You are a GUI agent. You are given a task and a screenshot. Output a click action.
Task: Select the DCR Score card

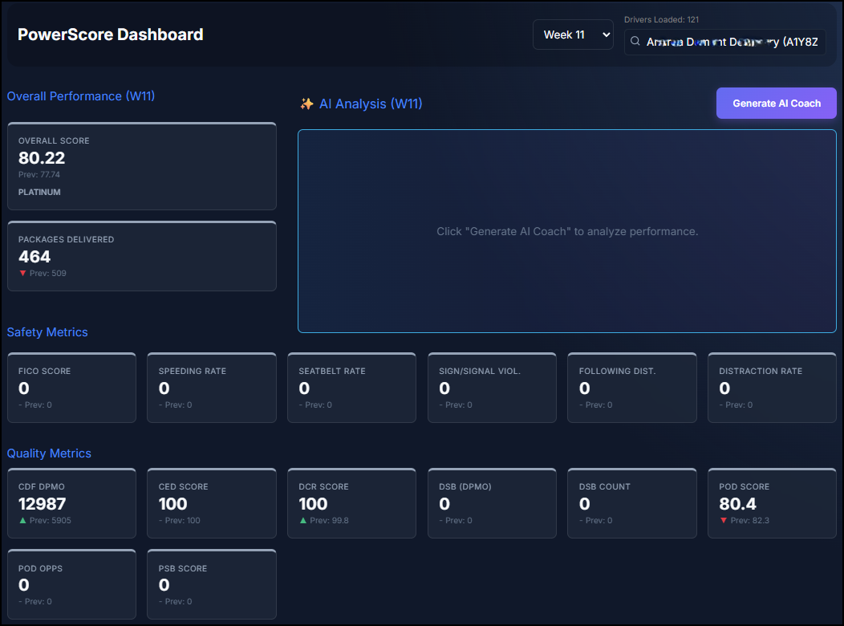click(351, 503)
